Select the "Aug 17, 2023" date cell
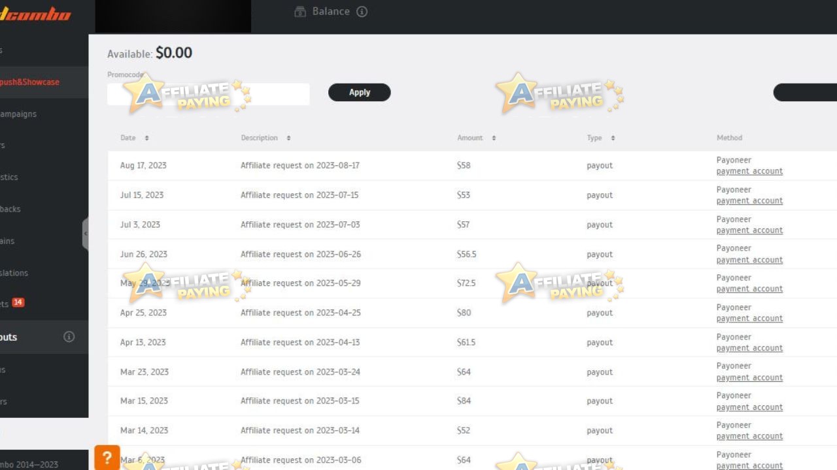837x470 pixels. pos(143,166)
